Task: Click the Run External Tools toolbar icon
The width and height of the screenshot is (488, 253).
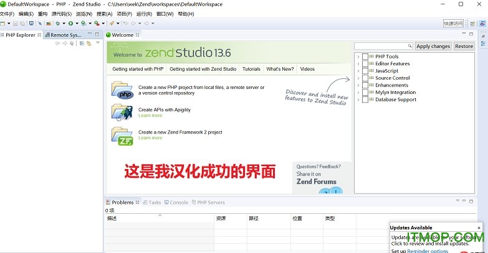Action: pos(97,23)
